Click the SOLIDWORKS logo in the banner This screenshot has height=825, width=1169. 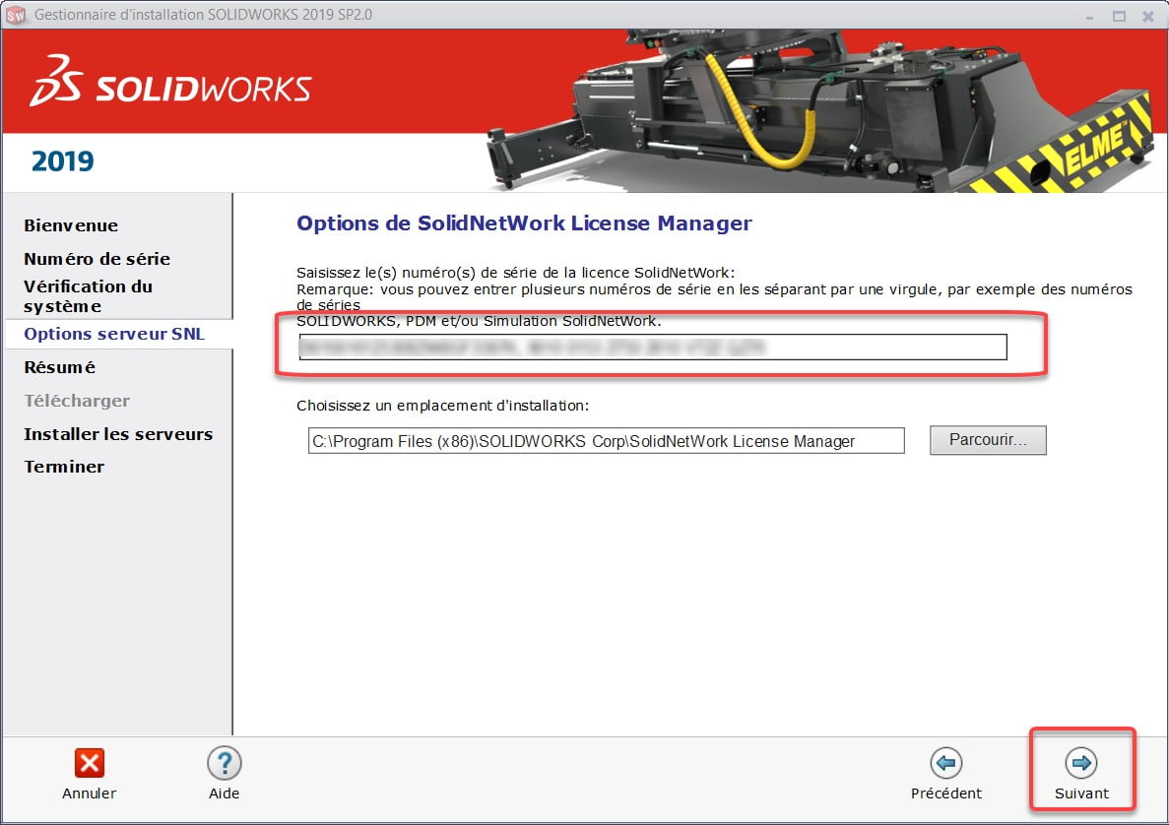[170, 82]
